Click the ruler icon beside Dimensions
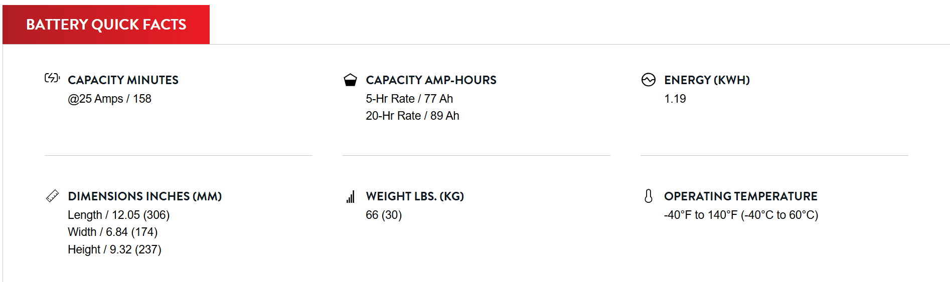The width and height of the screenshot is (950, 282). point(52,196)
